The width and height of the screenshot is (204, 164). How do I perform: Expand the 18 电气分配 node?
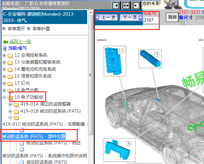(x=4, y=90)
